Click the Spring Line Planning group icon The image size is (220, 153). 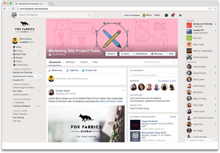pos(189,25)
